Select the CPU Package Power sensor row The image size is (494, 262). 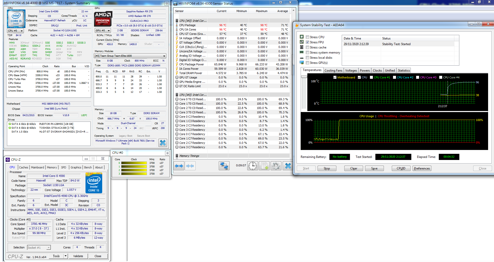click(x=232, y=64)
